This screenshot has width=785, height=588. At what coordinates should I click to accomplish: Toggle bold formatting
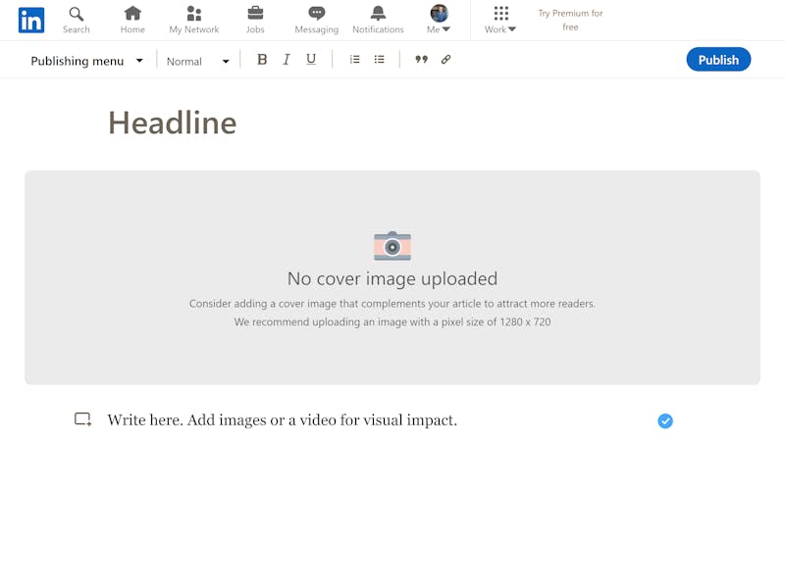click(262, 60)
